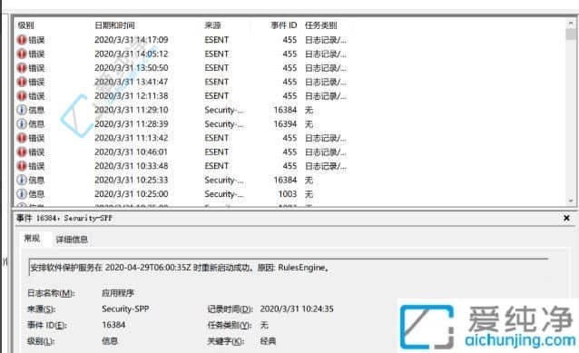Click the 日志名称 value 应用程序

click(x=118, y=293)
